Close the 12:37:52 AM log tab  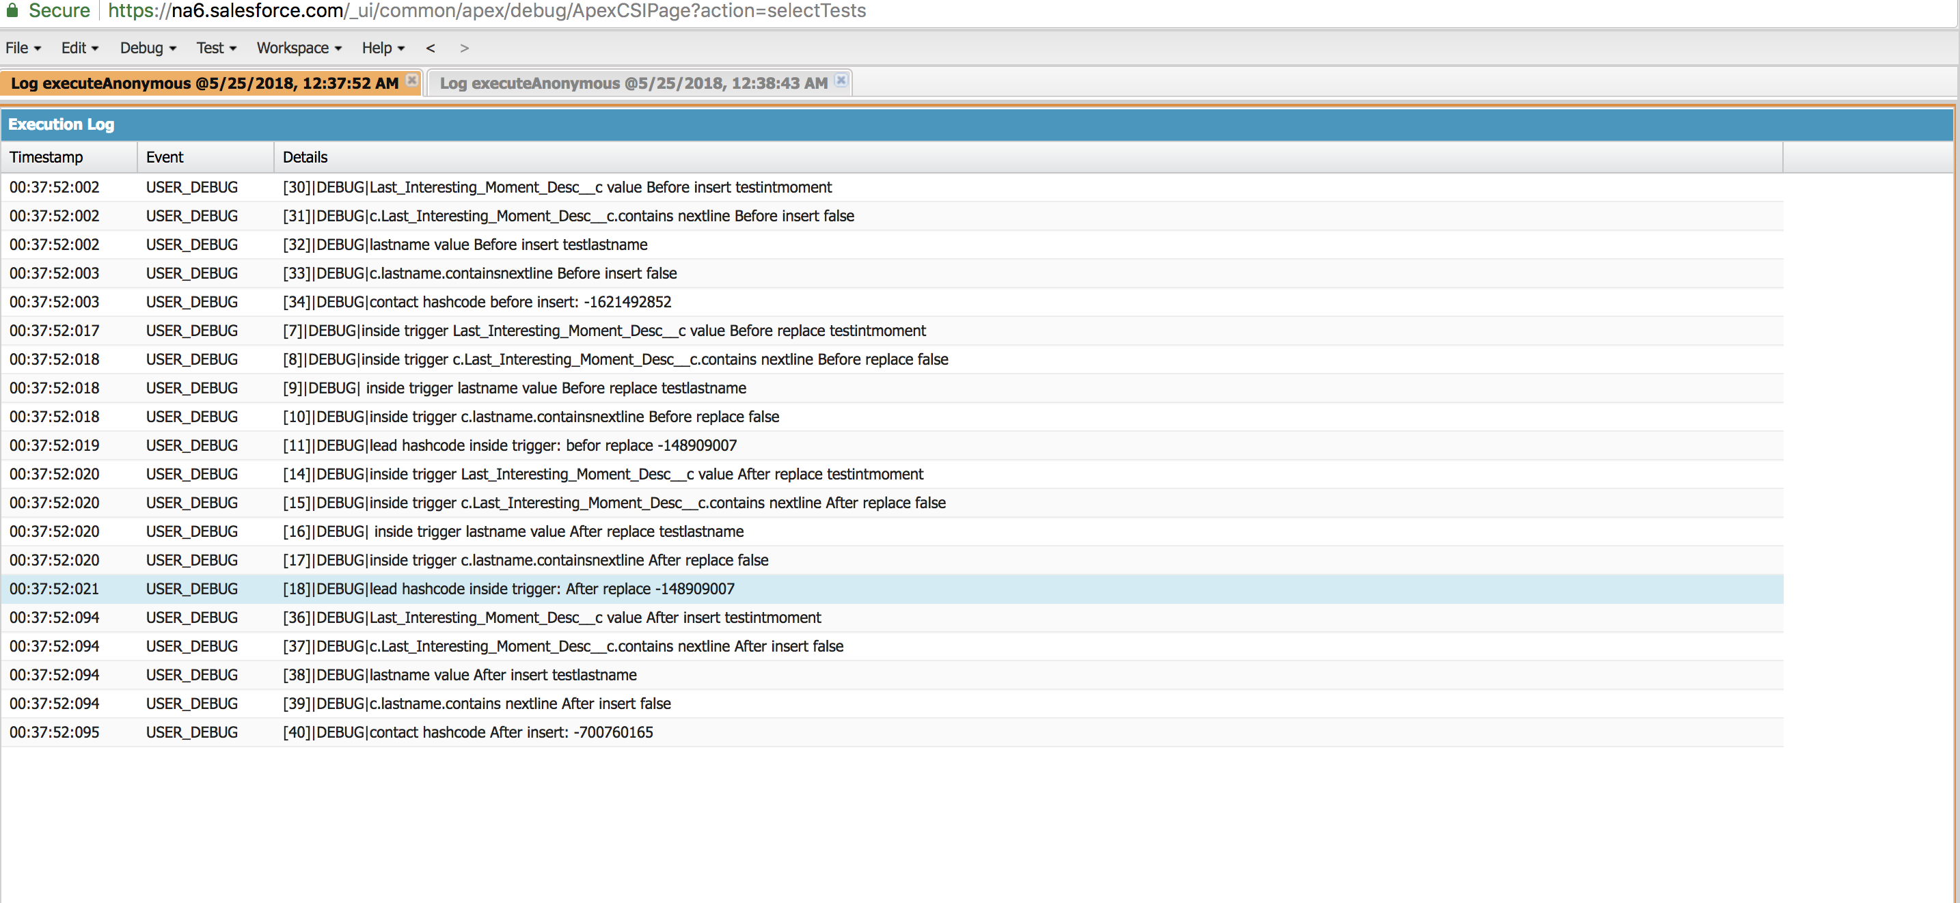[411, 80]
